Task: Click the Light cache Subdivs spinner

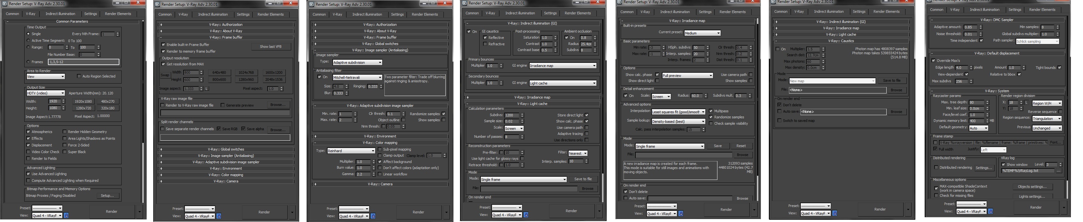Action: tap(522, 115)
